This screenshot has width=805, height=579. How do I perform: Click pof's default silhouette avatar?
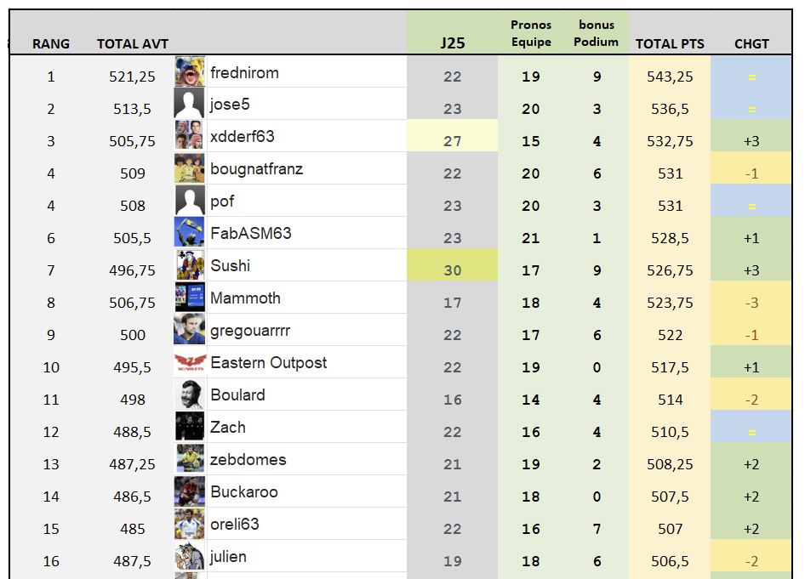click(x=189, y=201)
